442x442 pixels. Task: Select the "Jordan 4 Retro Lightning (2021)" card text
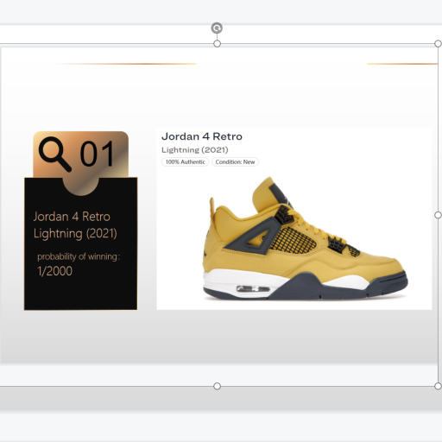75,225
